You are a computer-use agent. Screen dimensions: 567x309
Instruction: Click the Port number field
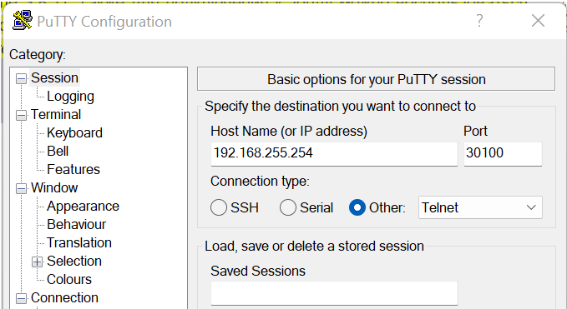(503, 153)
